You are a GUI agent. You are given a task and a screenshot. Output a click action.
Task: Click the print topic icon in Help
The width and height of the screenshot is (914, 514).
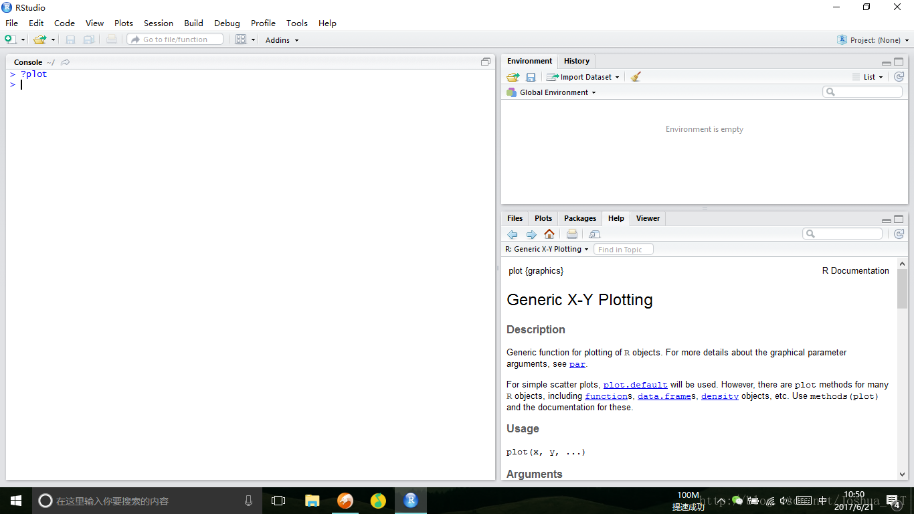coord(572,234)
